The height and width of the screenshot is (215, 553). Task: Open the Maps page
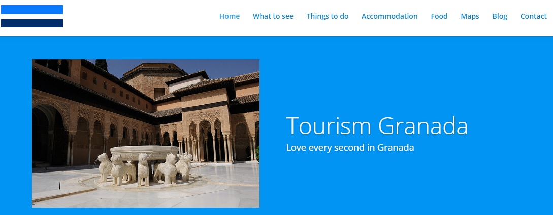pyautogui.click(x=470, y=16)
